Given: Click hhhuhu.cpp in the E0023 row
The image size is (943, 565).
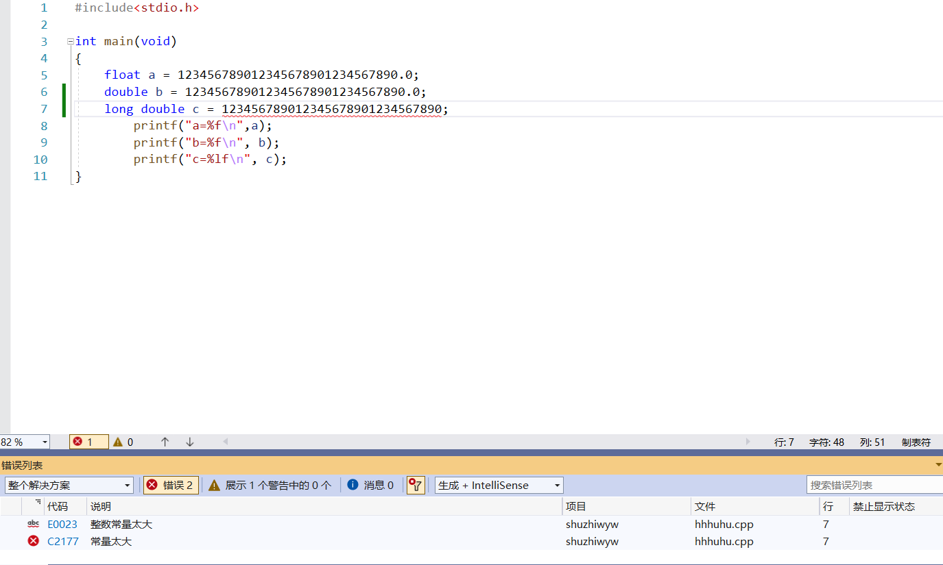Looking at the screenshot, I should coord(724,525).
